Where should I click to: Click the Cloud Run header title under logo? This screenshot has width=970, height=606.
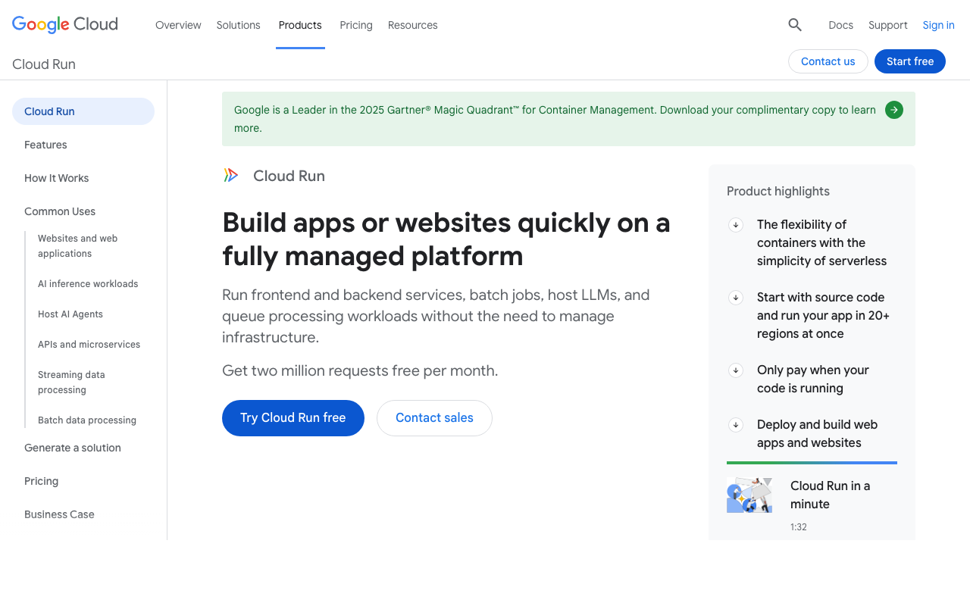click(x=289, y=176)
